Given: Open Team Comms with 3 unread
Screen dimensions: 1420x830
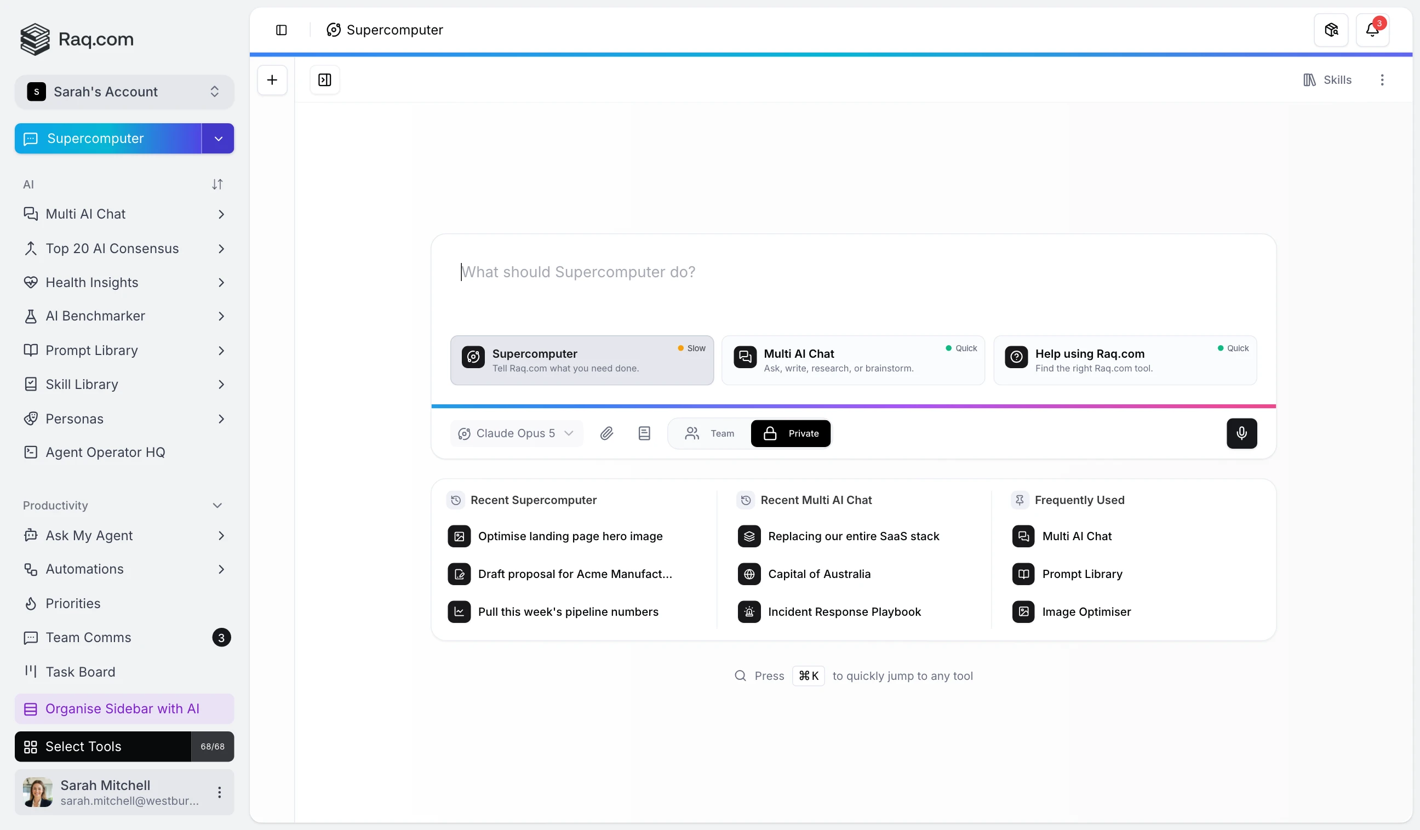Looking at the screenshot, I should (124, 637).
